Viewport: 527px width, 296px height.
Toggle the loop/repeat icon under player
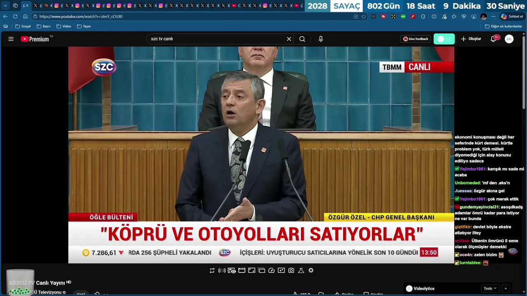tap(212, 271)
